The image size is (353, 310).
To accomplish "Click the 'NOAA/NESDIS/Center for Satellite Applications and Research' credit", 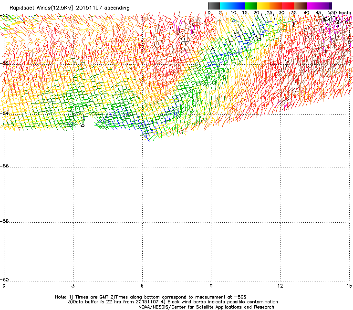I will [206, 307].
